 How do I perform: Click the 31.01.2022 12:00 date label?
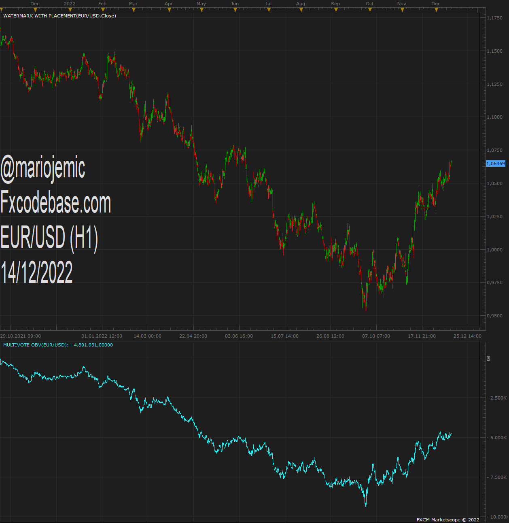[102, 336]
